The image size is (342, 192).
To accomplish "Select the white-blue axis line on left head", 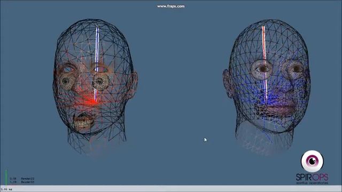I will tap(96, 65).
